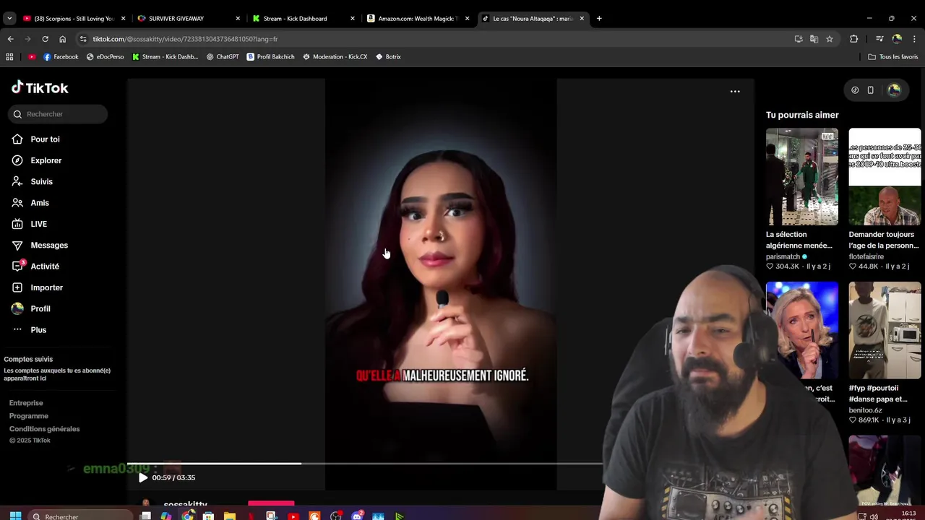Image resolution: width=925 pixels, height=520 pixels.
Task: Open OBS Studio from the taskbar
Action: click(336, 516)
